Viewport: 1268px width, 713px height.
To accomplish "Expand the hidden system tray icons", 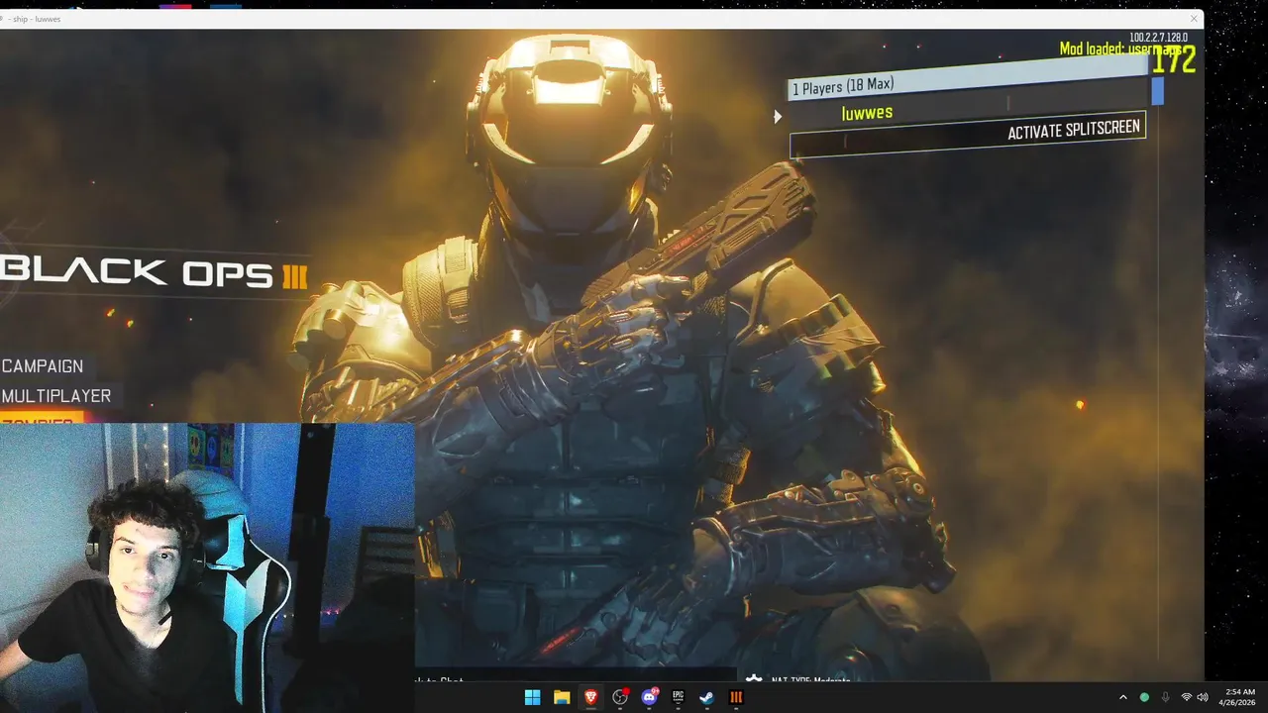I will coord(1123,697).
